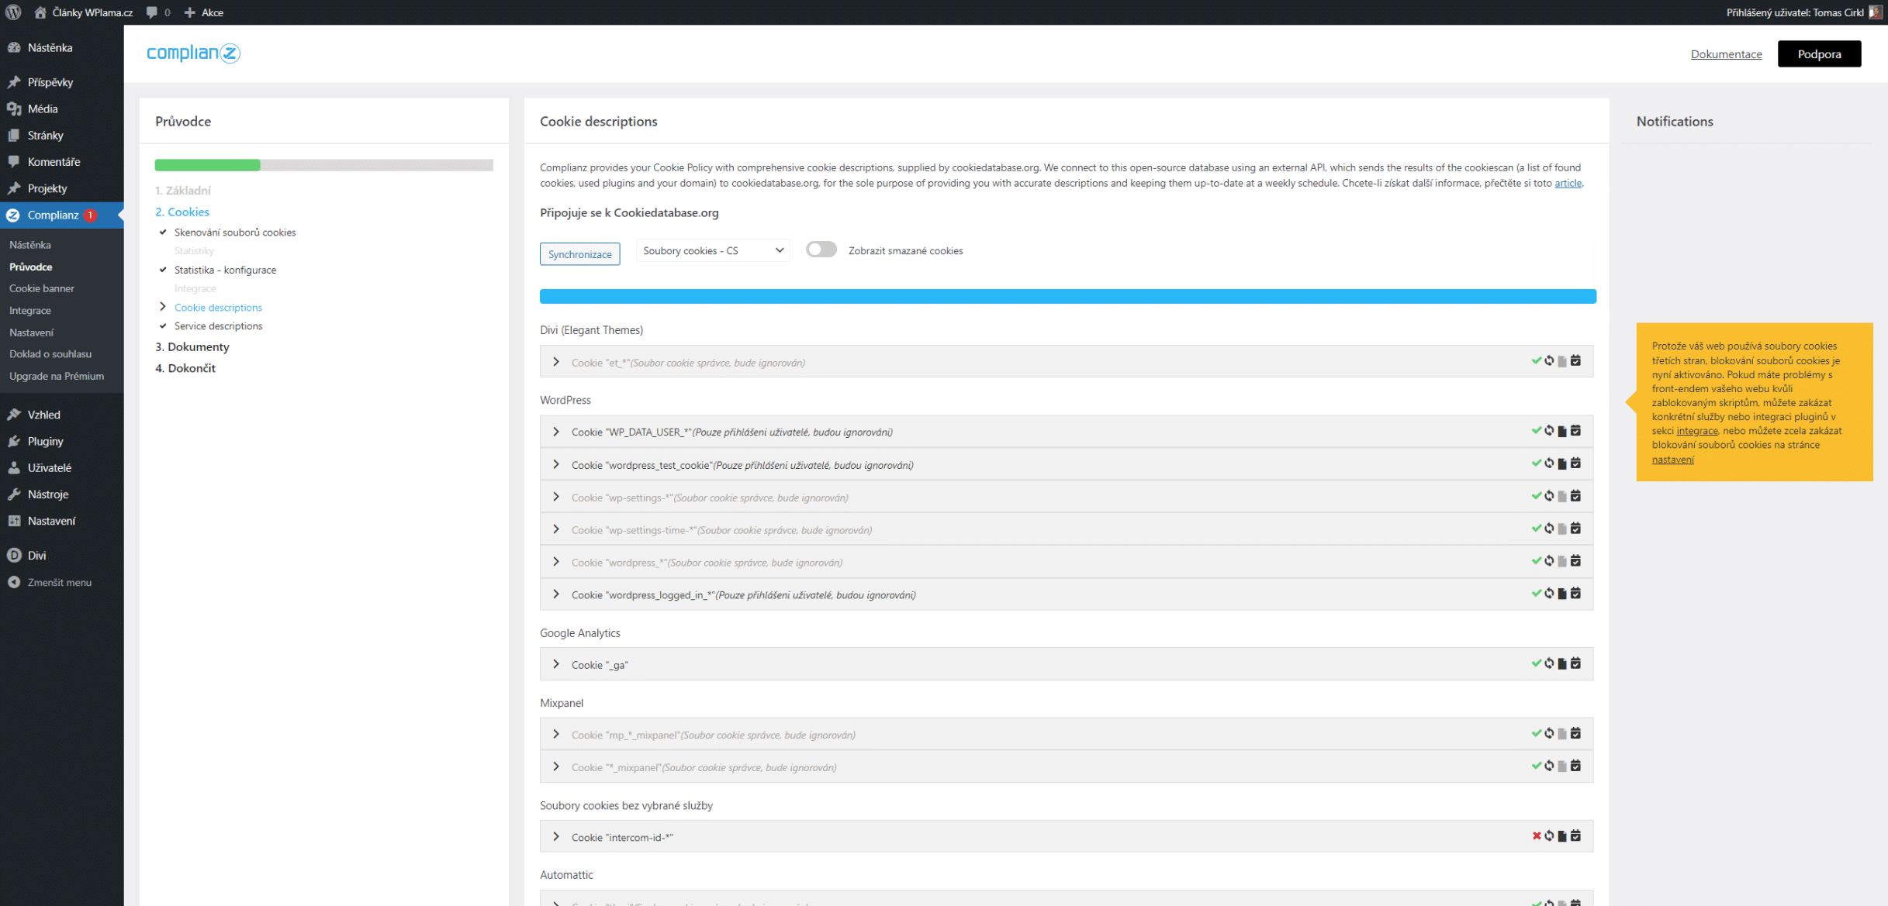The height and width of the screenshot is (906, 1888).
Task: Click the calendar icon on the "WP_DATA_USER_*" row
Action: [1575, 431]
